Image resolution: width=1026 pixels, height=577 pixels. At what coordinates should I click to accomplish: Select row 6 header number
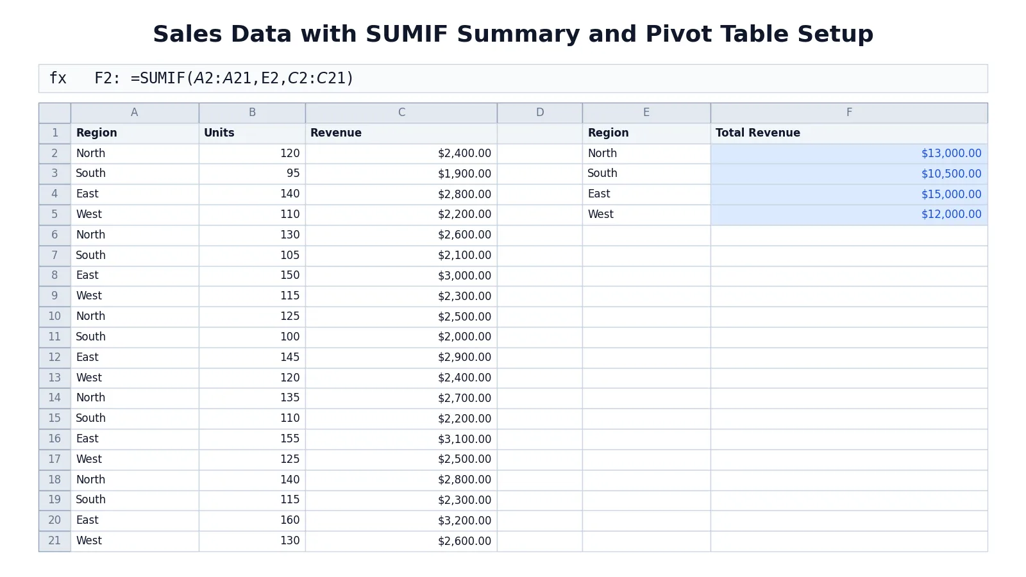(55, 235)
